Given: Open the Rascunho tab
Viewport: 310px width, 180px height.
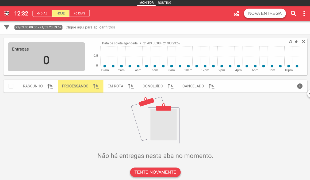Looking at the screenshot, I should (x=33, y=86).
